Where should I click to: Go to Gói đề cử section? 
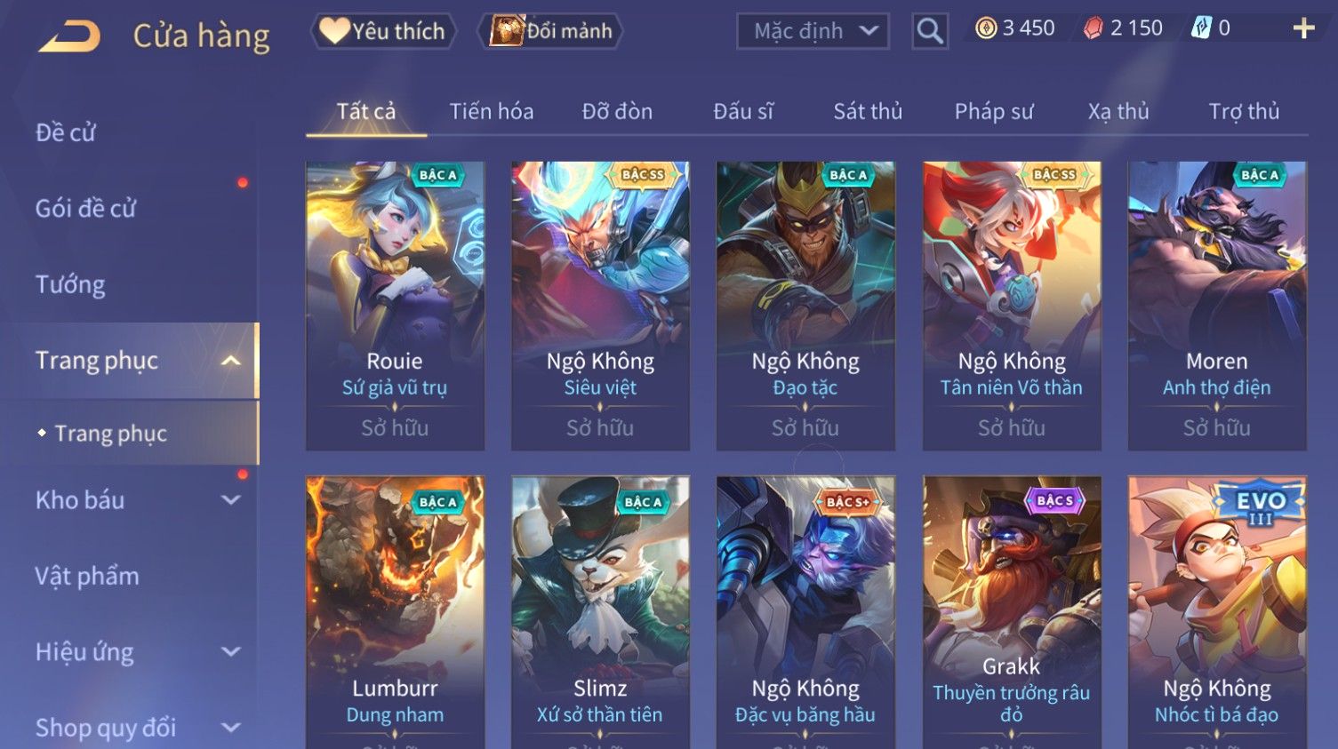tap(85, 209)
